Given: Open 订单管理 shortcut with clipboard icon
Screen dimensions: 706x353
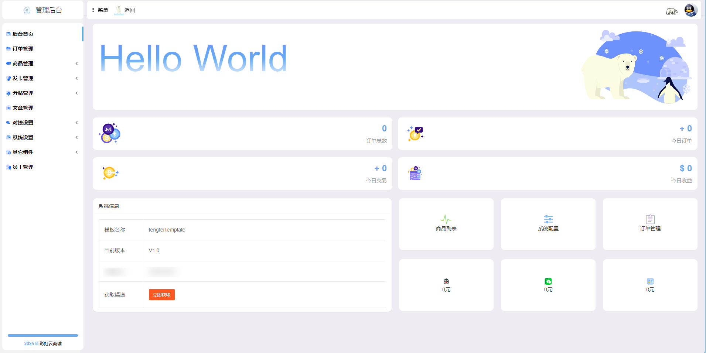Looking at the screenshot, I should tap(650, 224).
